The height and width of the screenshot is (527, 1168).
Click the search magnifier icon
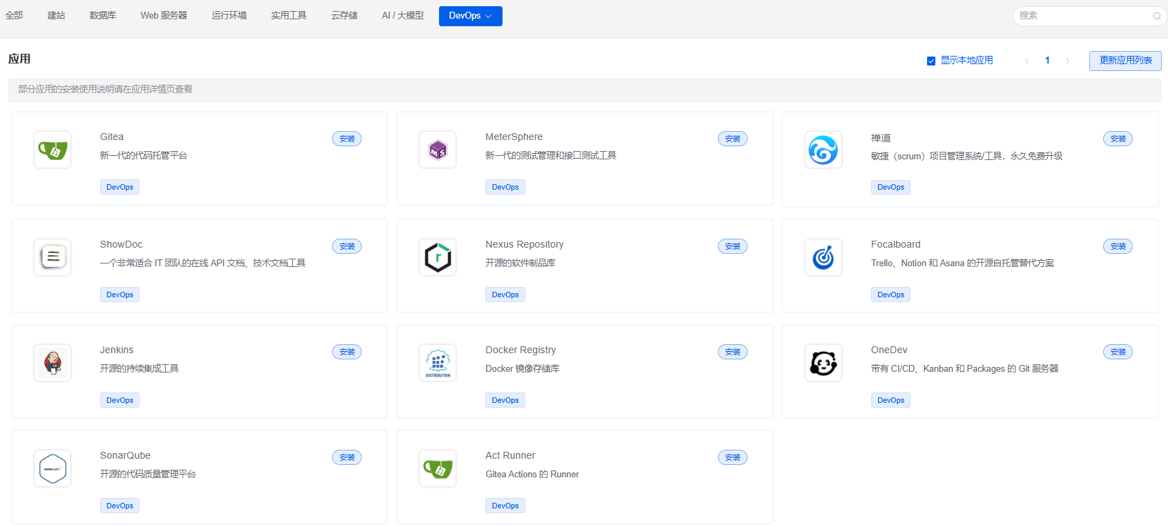[x=1157, y=16]
